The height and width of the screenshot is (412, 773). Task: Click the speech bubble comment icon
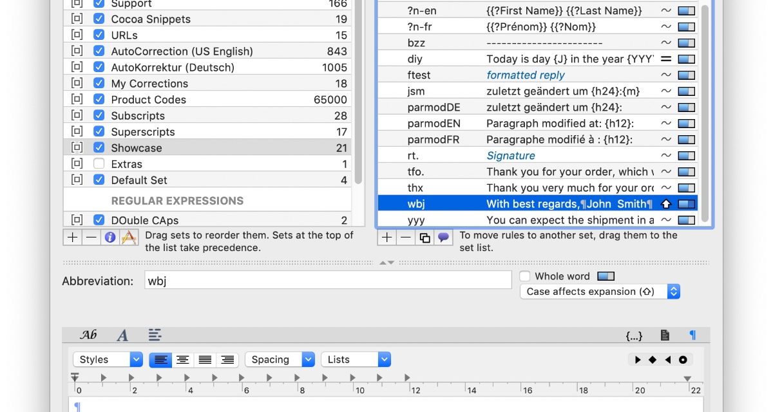443,238
